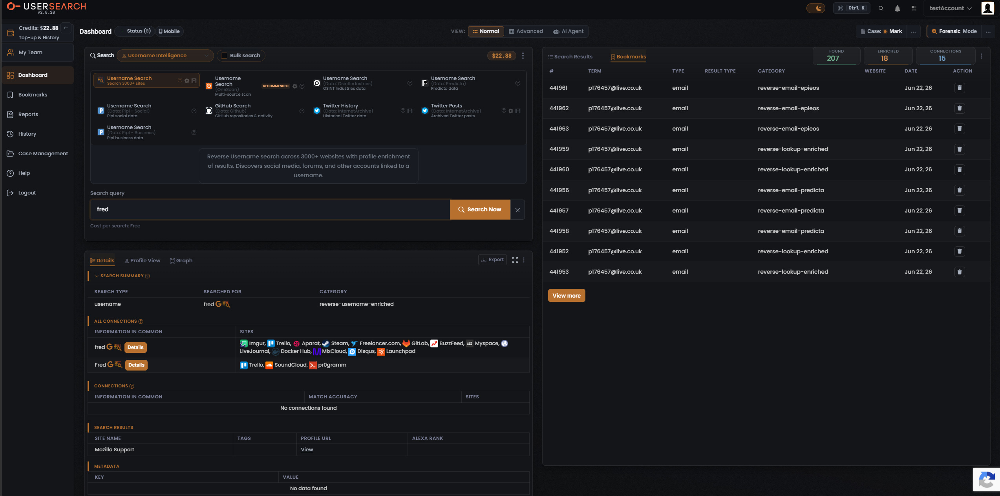Click Details button for lowercase fred
The width and height of the screenshot is (1000, 496).
click(x=135, y=347)
